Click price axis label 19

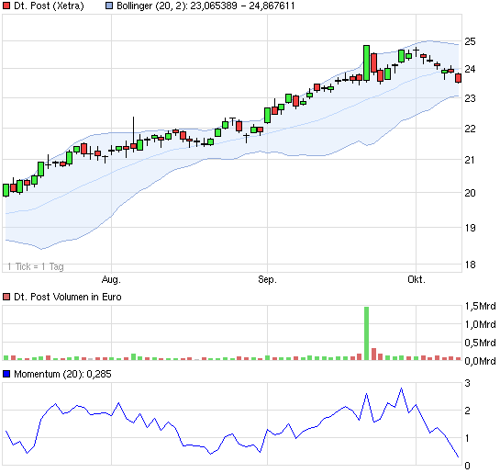click(x=470, y=228)
